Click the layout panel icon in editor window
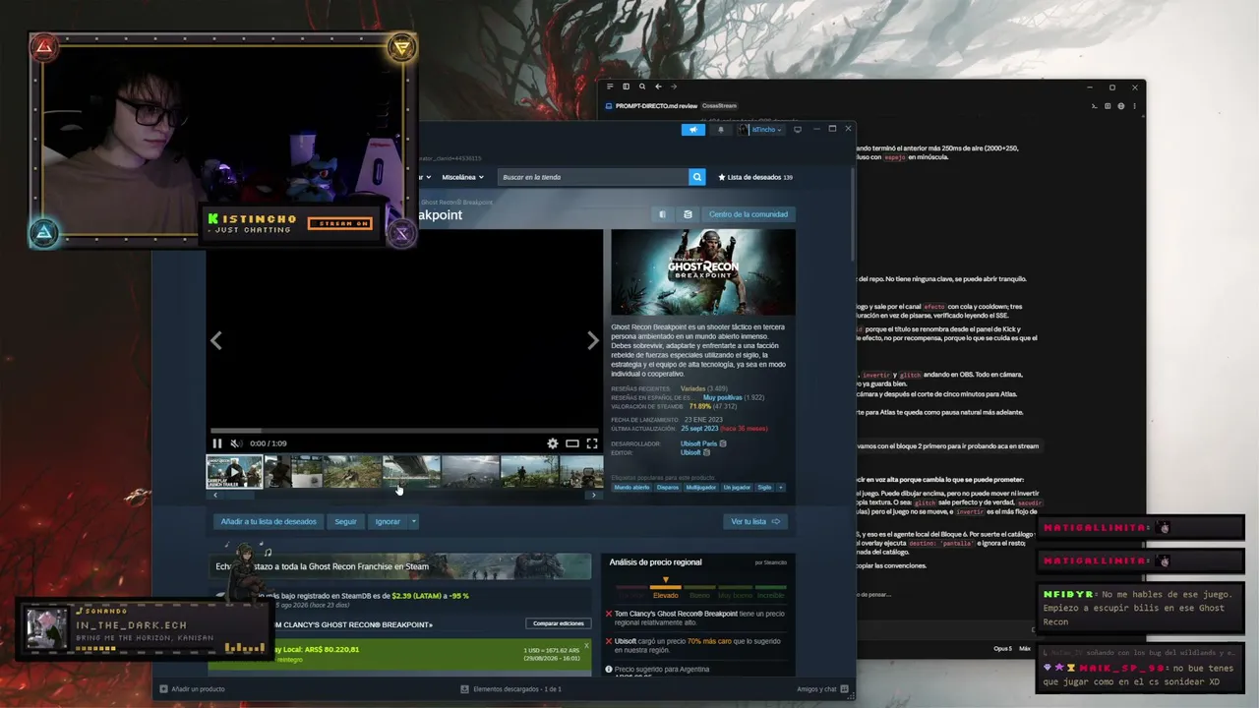Viewport: 1259px width, 708px height. 1108,106
